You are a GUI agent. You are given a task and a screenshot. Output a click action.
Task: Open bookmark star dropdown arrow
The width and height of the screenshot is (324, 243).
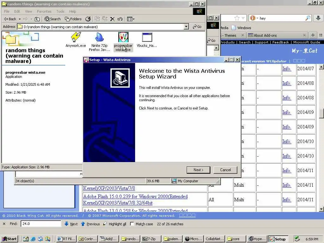[x=243, y=18]
